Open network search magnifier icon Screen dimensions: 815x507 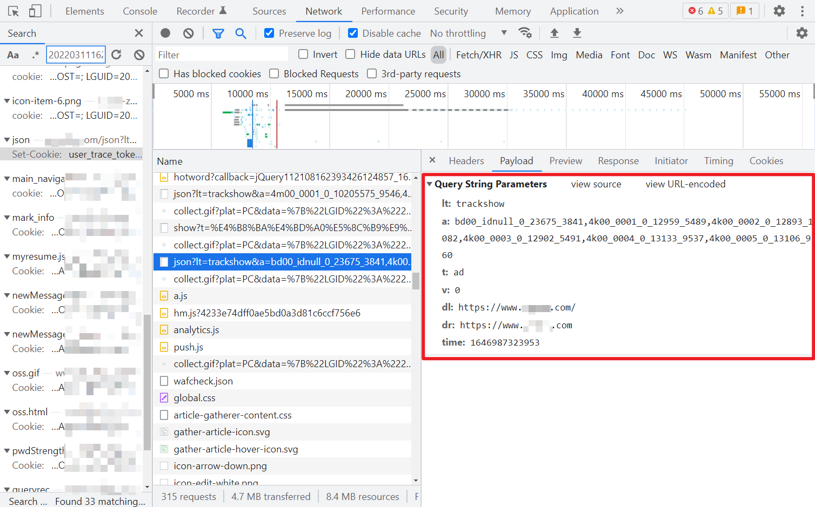(x=241, y=33)
